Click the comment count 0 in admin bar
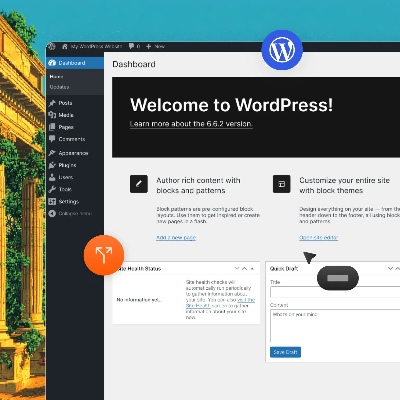 point(138,47)
